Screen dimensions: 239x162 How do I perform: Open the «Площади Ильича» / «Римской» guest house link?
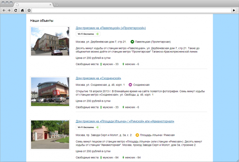click(125, 121)
